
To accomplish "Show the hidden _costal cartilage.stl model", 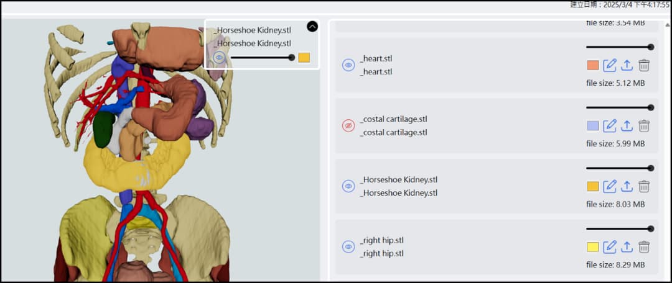I will tap(348, 126).
